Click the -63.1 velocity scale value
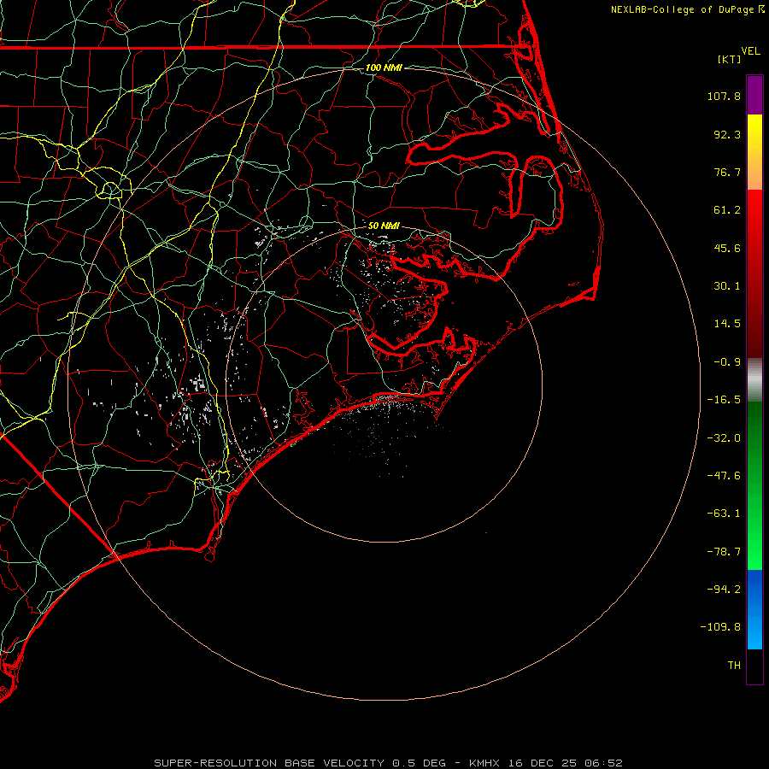 pyautogui.click(x=724, y=514)
